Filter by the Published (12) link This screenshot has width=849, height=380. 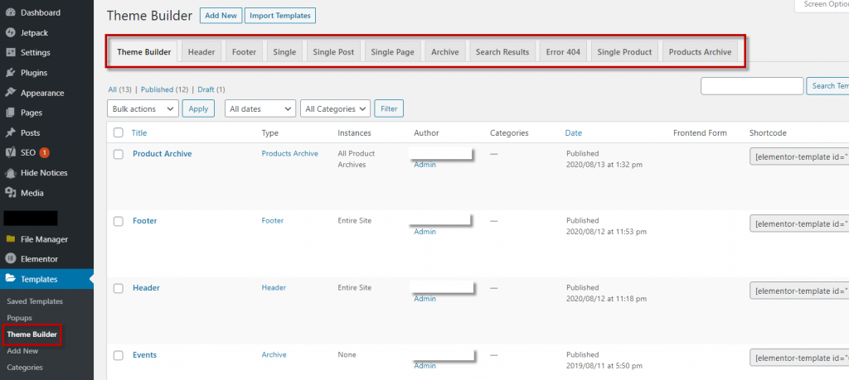coord(165,89)
